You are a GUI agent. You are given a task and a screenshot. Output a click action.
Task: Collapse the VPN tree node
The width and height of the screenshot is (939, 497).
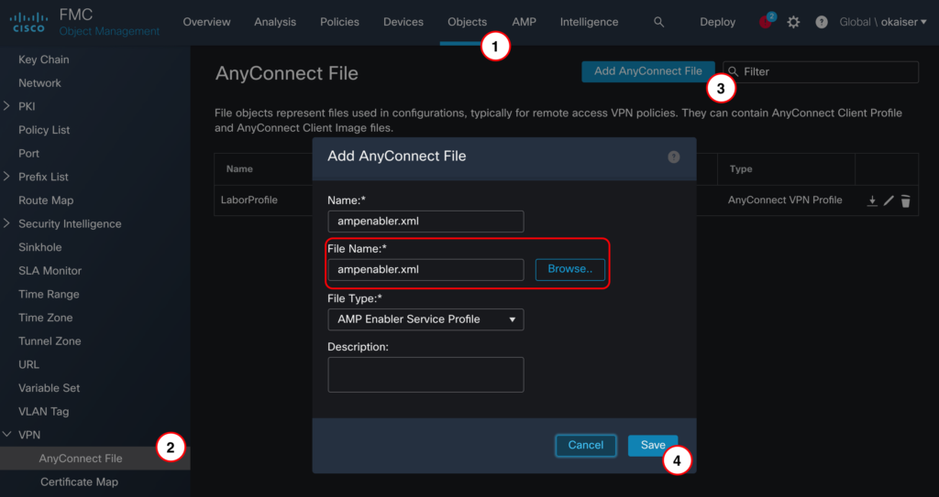pyautogui.click(x=7, y=434)
